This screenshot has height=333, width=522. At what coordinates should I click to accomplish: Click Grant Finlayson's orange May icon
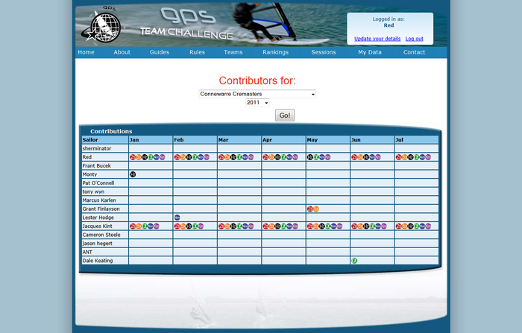316,209
